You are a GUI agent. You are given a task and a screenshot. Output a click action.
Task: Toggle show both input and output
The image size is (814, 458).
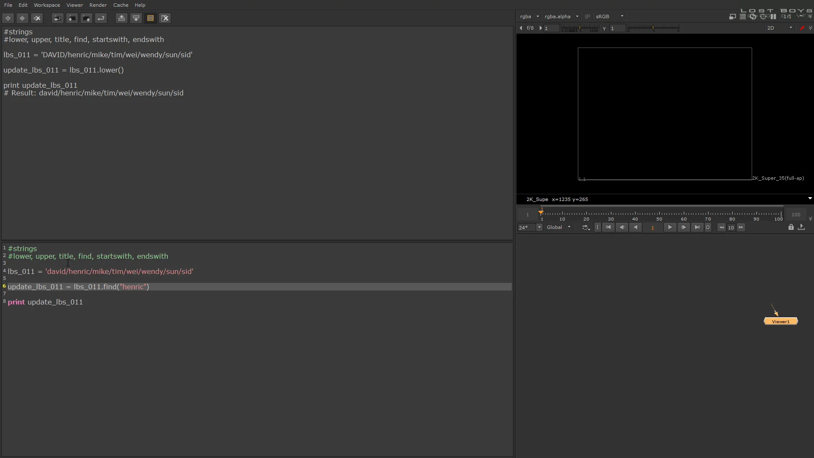(151, 18)
